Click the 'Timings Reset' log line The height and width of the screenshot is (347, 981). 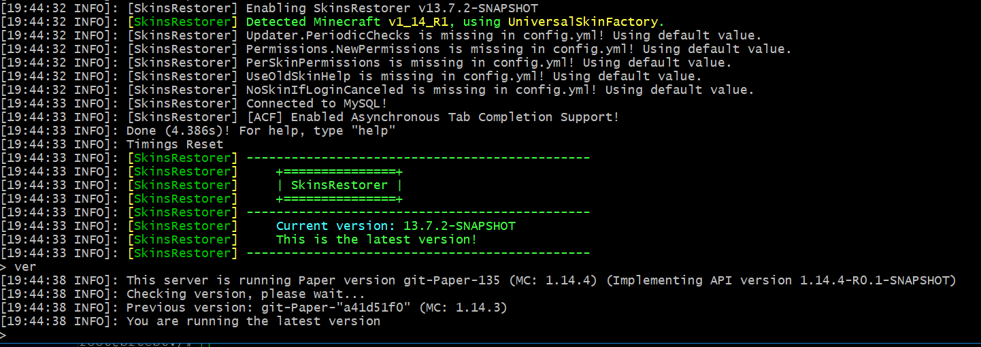pyautogui.click(x=112, y=144)
